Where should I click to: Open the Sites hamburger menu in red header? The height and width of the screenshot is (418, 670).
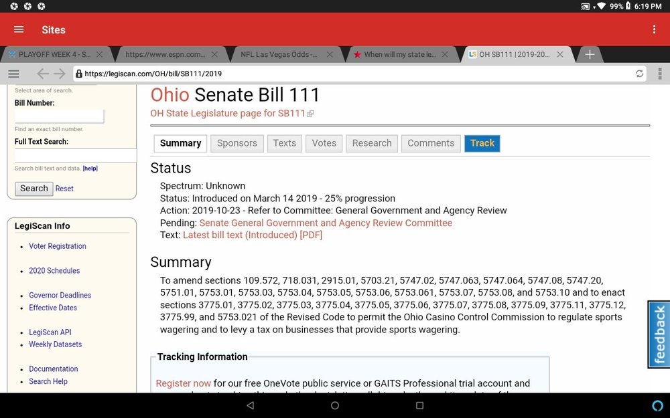click(x=19, y=29)
